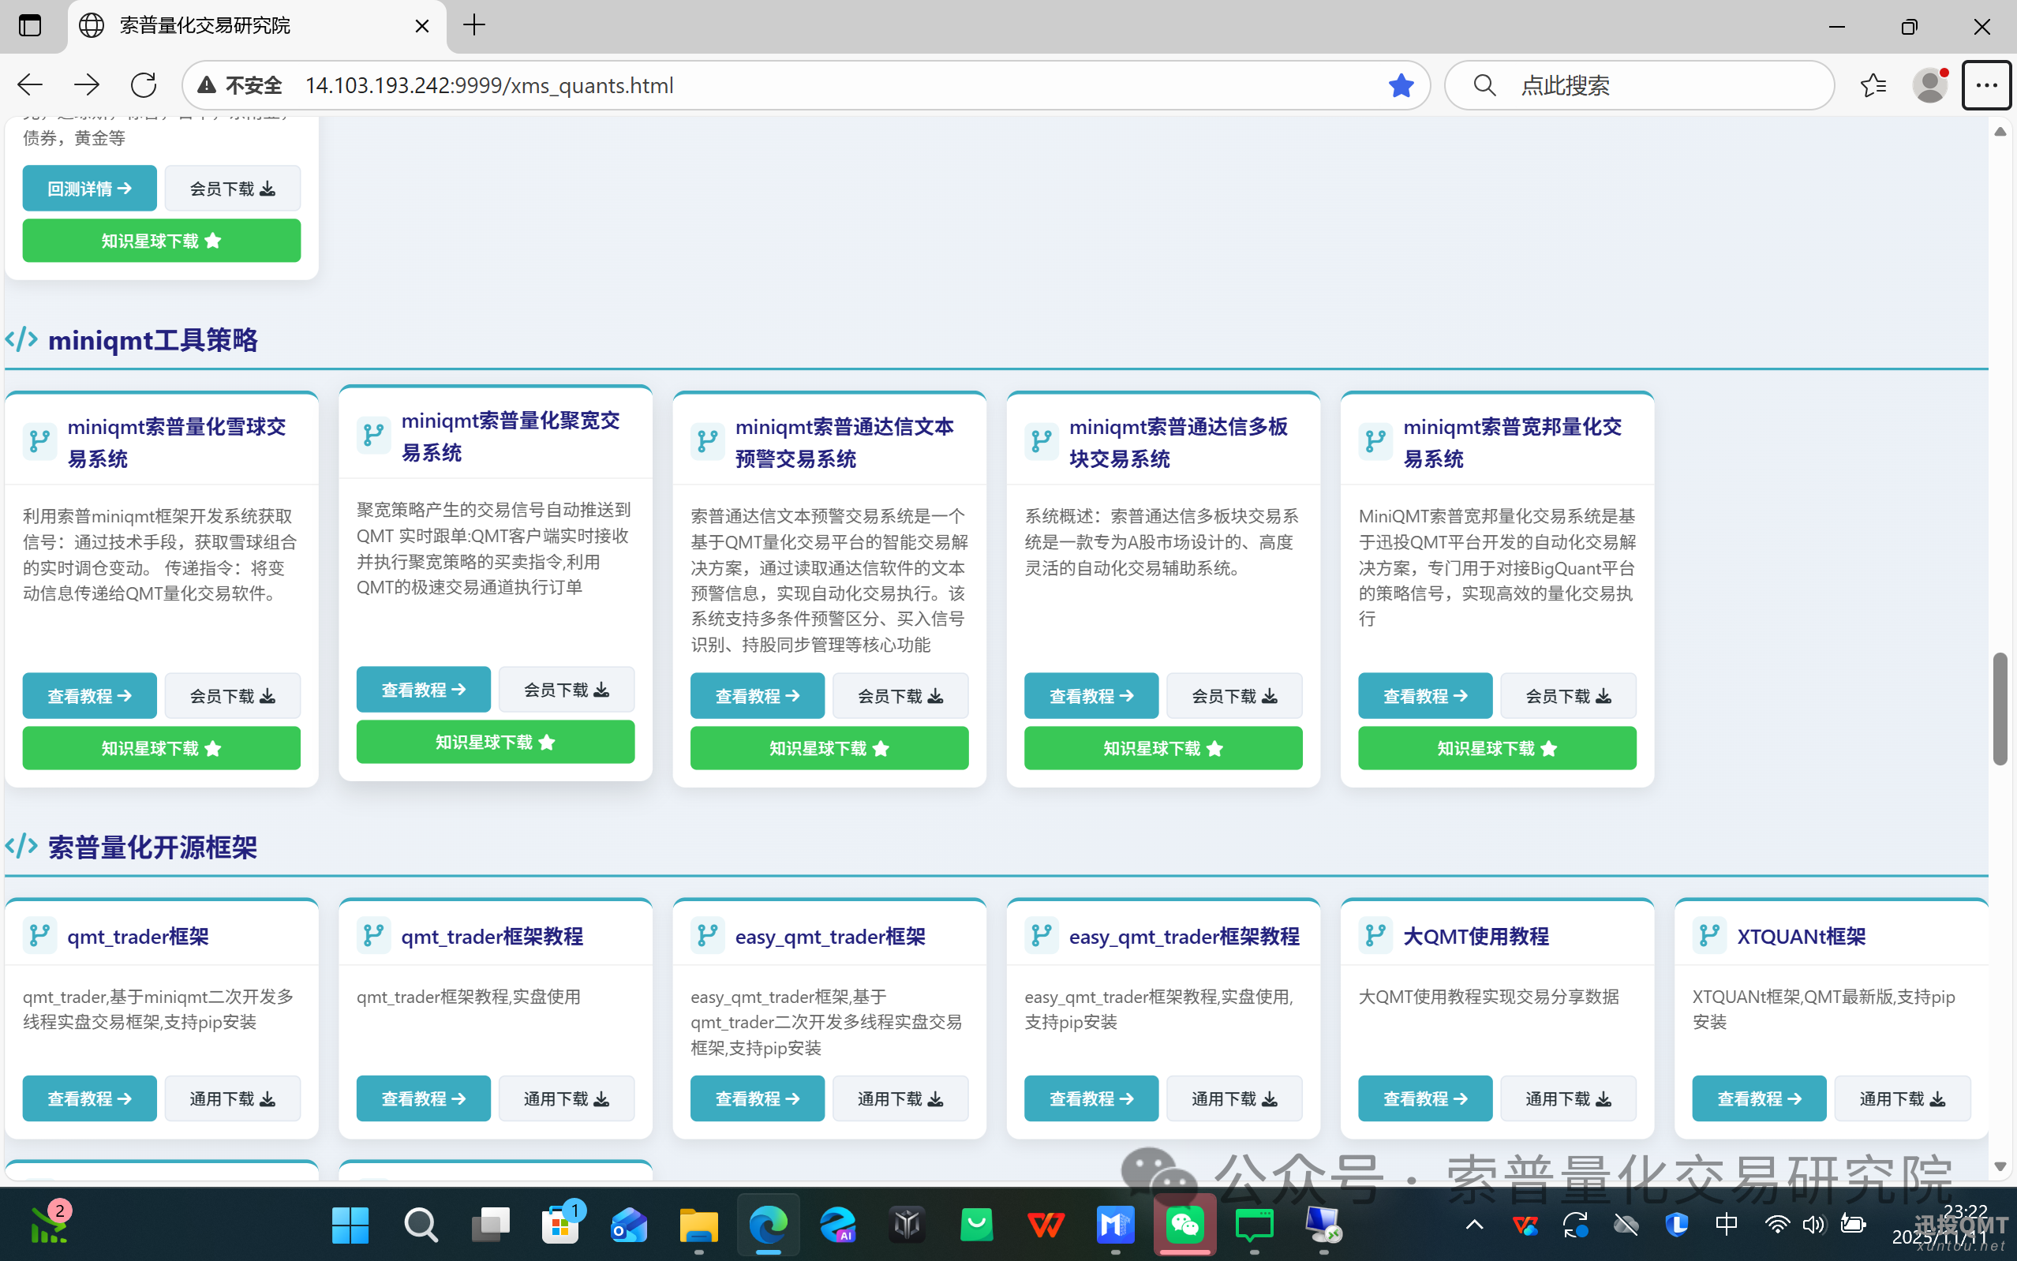
Task: Click the volume icon in system tray
Action: click(1814, 1224)
